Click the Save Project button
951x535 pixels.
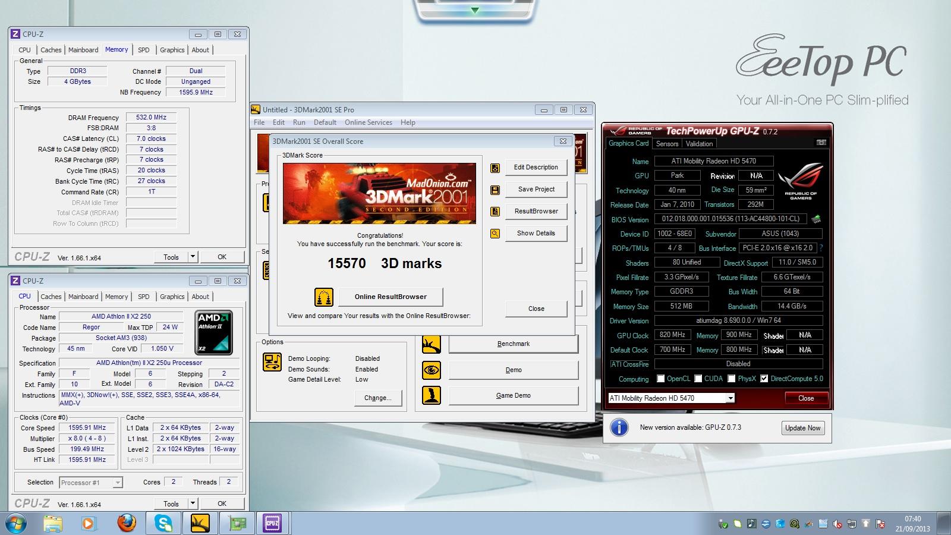click(536, 190)
